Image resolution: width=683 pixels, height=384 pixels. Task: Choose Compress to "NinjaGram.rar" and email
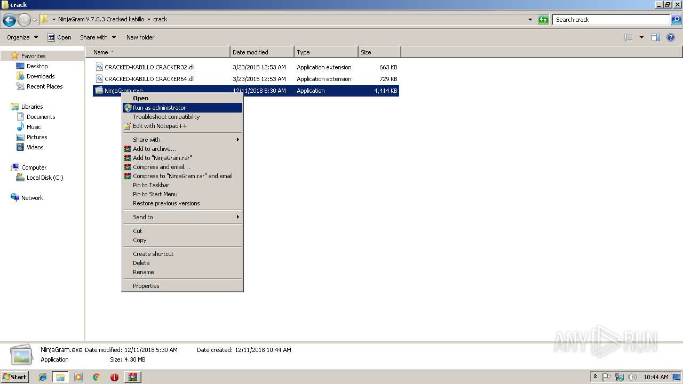click(182, 176)
